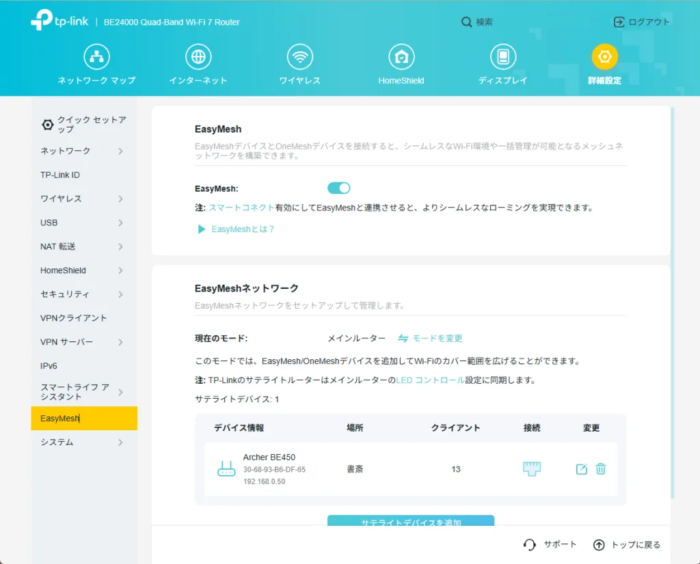Screen dimensions: 700x564
Task: Click the 場所 column header
Action: pos(355,428)
